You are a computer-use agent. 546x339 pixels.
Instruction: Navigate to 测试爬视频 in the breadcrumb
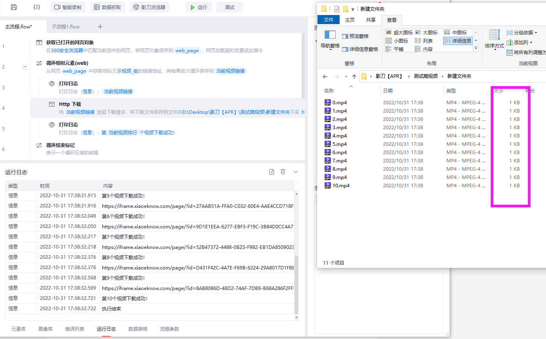point(426,76)
